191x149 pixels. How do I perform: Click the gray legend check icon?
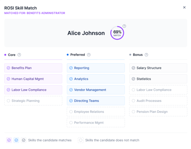pyautogui.click(x=24, y=140)
